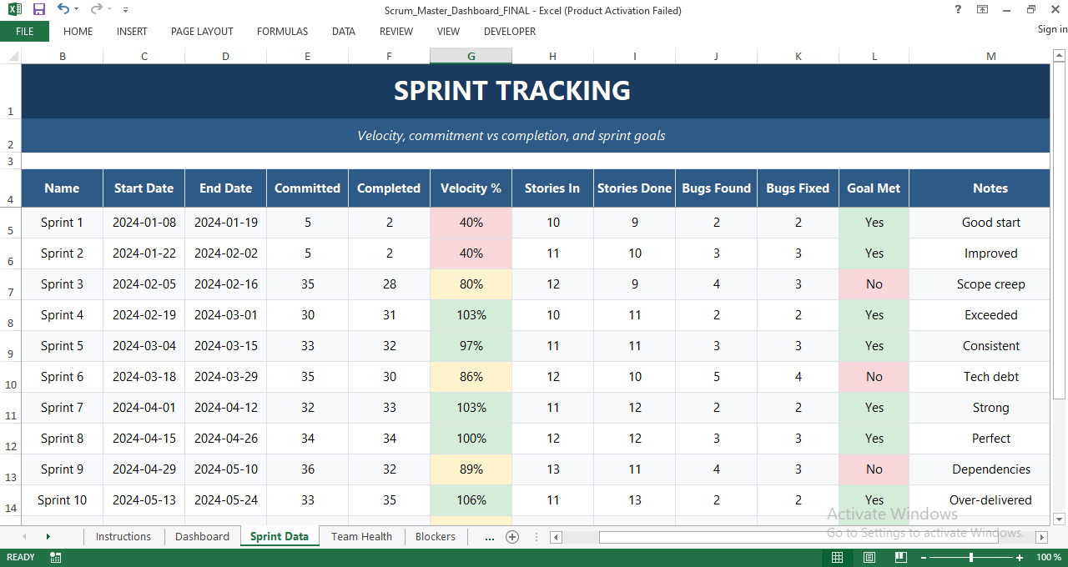
Task: Open the Team Health sheet tab
Action: click(x=361, y=537)
